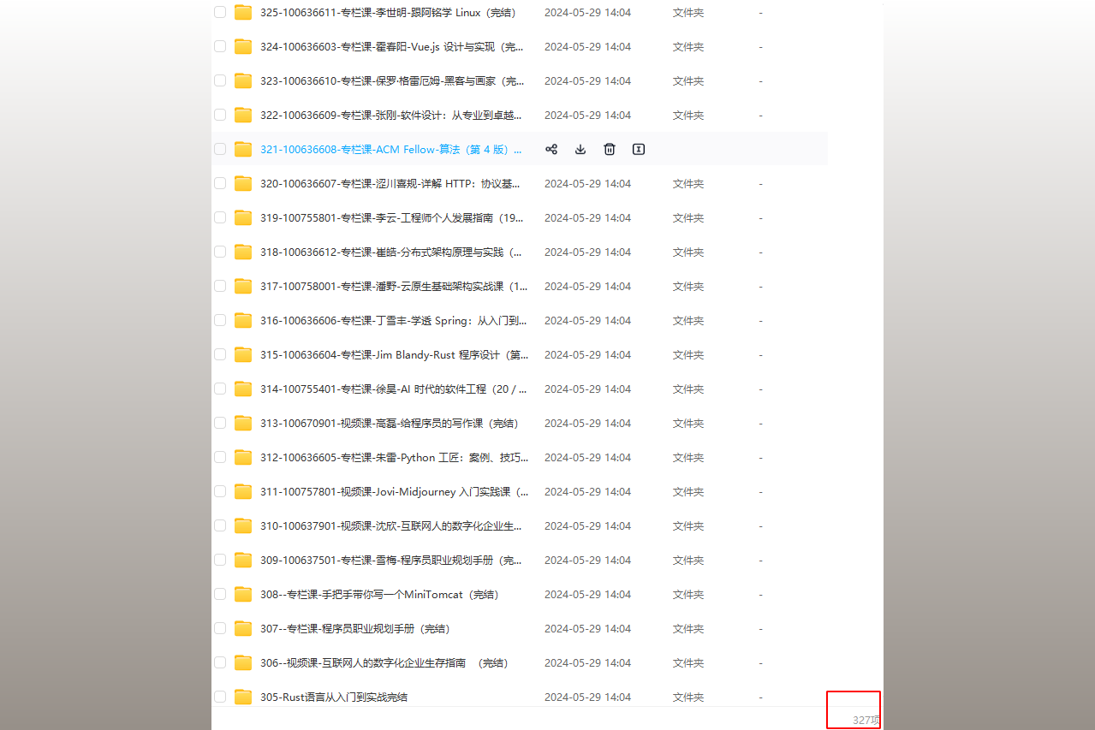The width and height of the screenshot is (1095, 730).
Task: Check the 305 Rust语言从入门到实战 row box
Action: (x=220, y=697)
